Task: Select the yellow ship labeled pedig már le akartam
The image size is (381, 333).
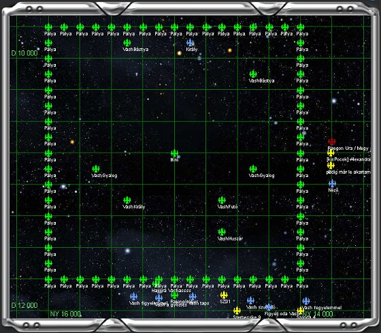Action: click(x=331, y=165)
